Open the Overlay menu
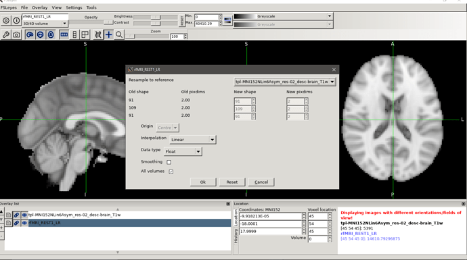Screen dimensions: 467x260 pos(40,7)
